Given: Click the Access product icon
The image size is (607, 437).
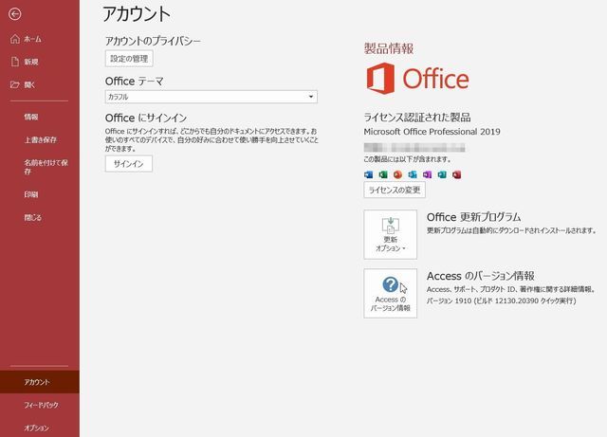Looking at the screenshot, I should [457, 174].
